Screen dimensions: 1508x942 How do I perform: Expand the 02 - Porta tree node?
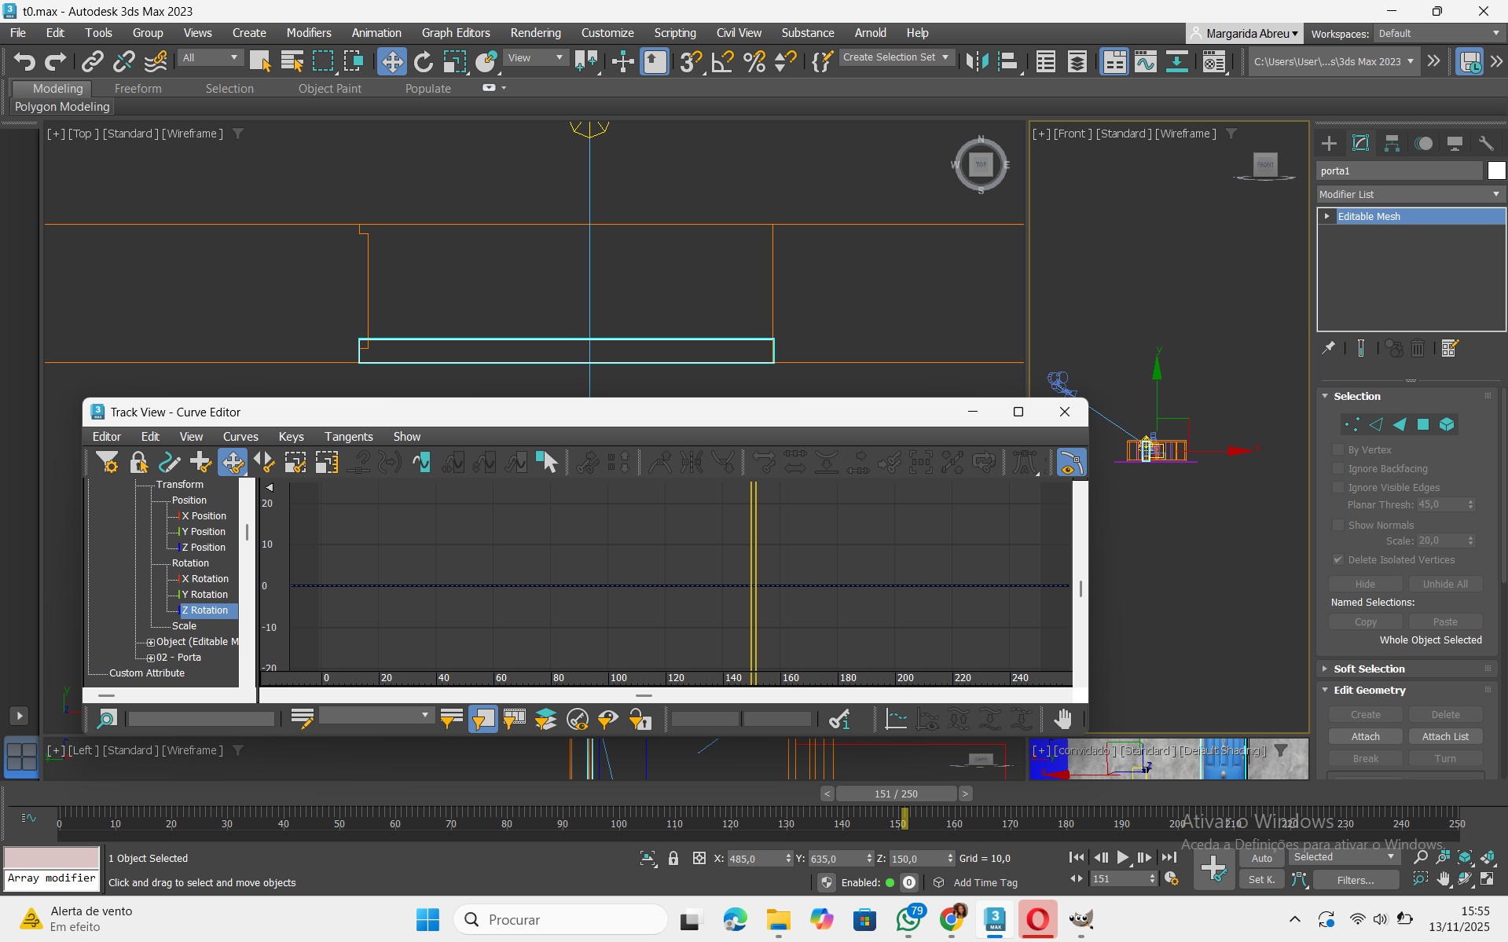click(x=151, y=658)
